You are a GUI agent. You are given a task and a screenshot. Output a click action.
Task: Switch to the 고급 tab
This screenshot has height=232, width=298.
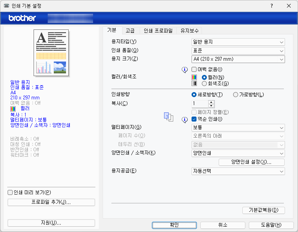click(130, 31)
